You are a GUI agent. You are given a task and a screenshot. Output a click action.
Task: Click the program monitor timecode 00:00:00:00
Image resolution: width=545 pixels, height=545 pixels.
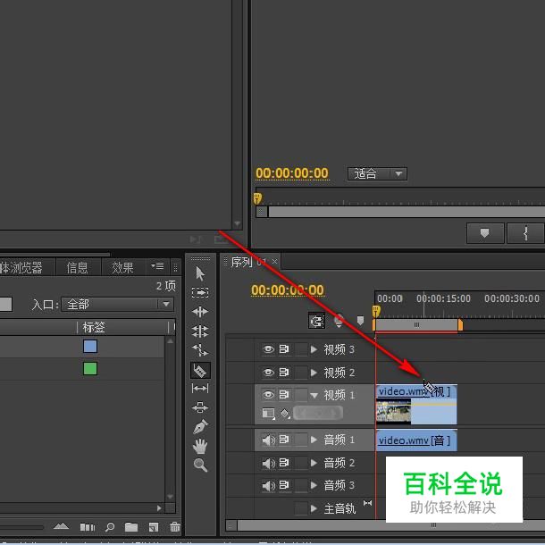pyautogui.click(x=292, y=173)
